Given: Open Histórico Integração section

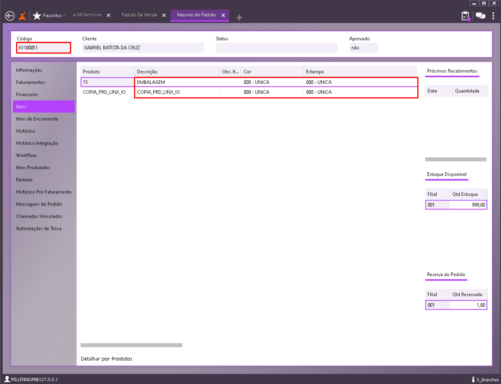Looking at the screenshot, I should 44,143.
